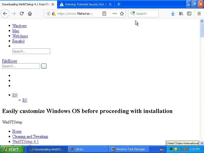Viewport: 204px width, 153px height.
Task: Open the Windows link
Action: 20,26
